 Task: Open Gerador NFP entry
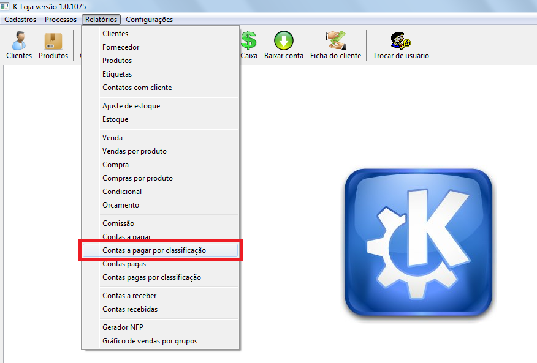(x=160, y=327)
